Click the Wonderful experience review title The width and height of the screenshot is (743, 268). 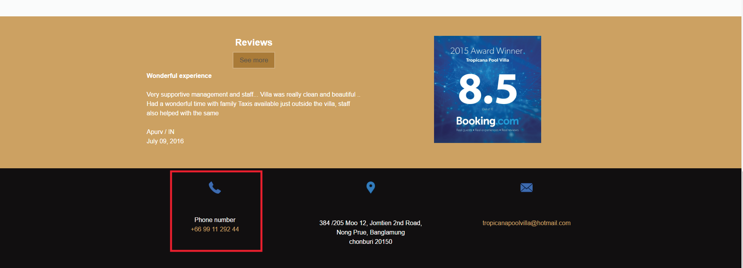pos(179,76)
